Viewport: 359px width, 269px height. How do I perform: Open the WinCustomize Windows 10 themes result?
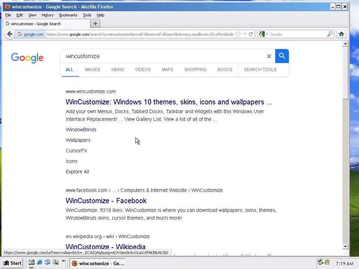point(169,102)
